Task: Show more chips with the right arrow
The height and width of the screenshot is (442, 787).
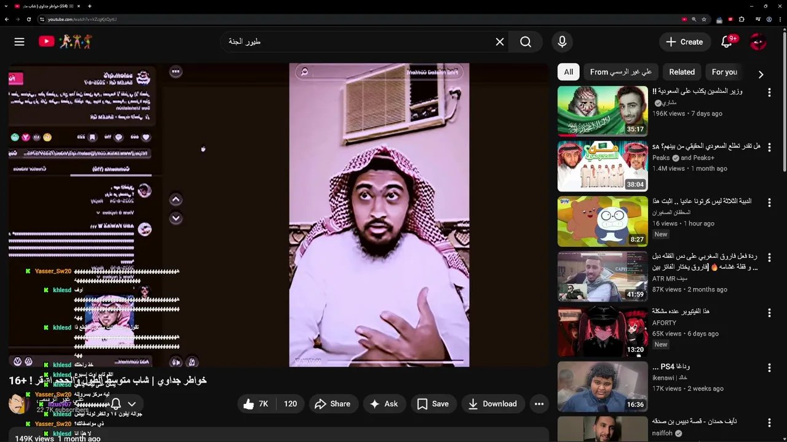Action: [761, 74]
